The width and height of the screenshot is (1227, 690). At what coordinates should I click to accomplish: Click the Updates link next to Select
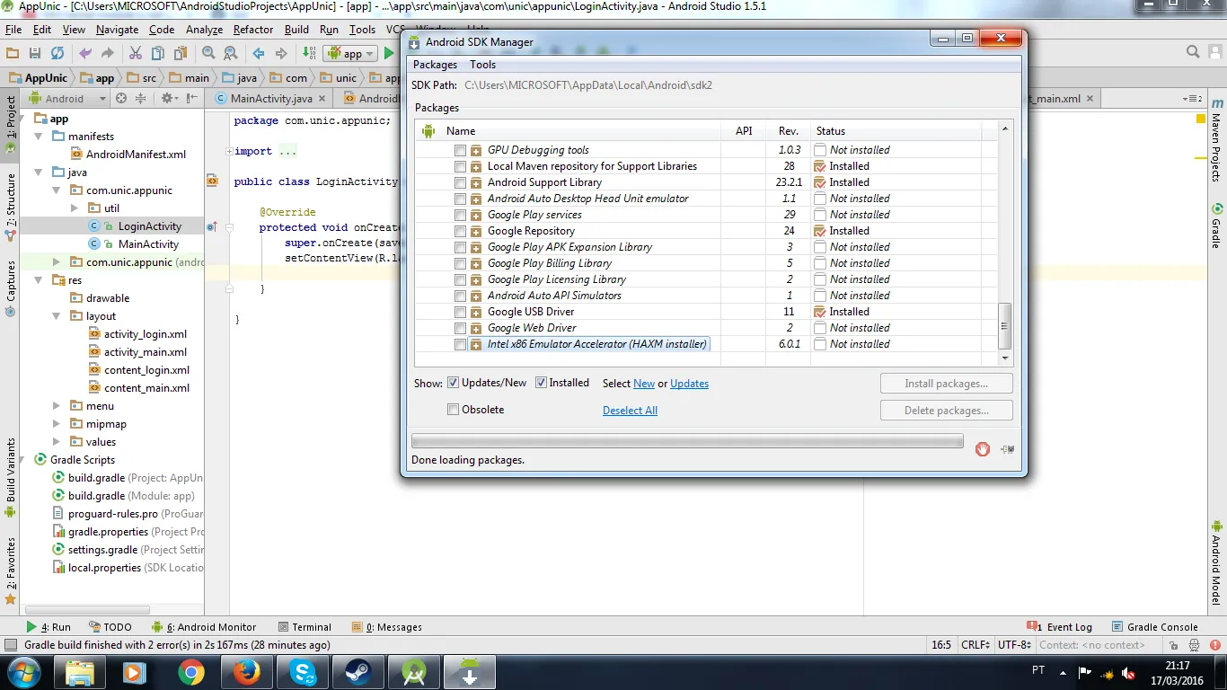point(689,384)
